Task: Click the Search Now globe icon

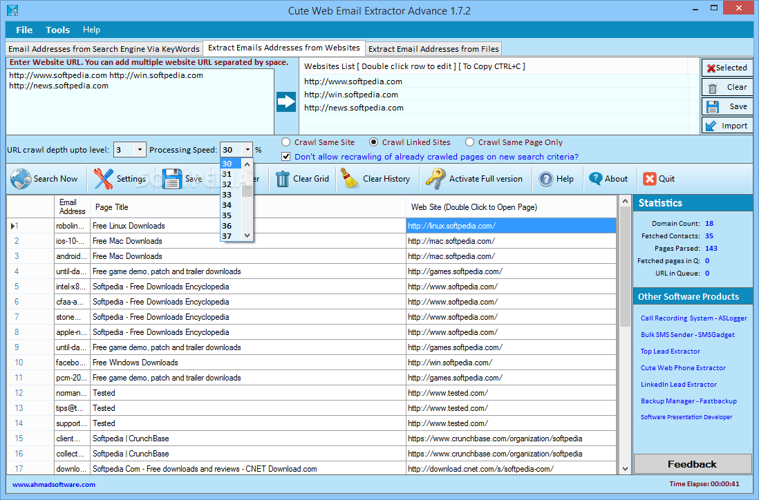Action: (x=21, y=179)
